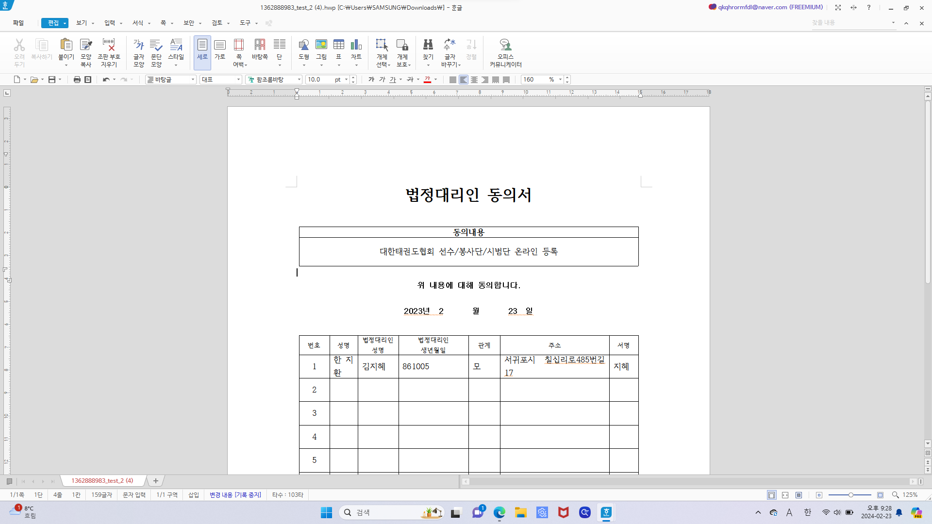Open Microsoft Edge from the taskbar
The width and height of the screenshot is (932, 524).
point(499,512)
